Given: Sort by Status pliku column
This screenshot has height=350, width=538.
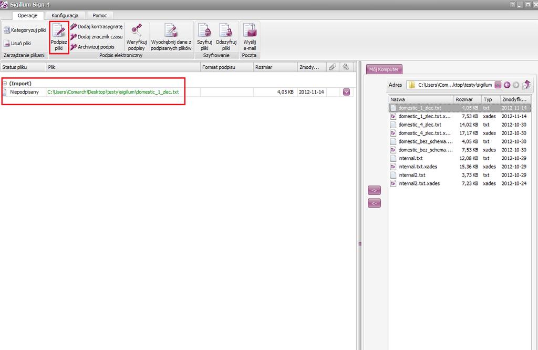Looking at the screenshot, I should (x=23, y=67).
